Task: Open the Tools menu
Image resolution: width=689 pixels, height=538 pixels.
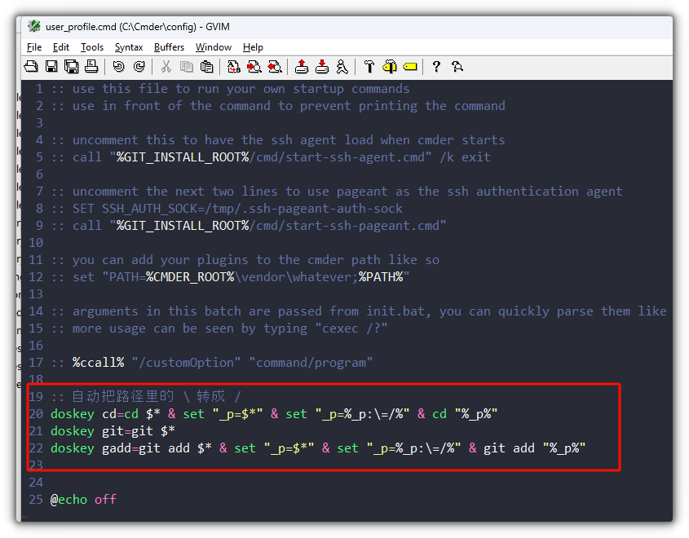Action: (91, 46)
